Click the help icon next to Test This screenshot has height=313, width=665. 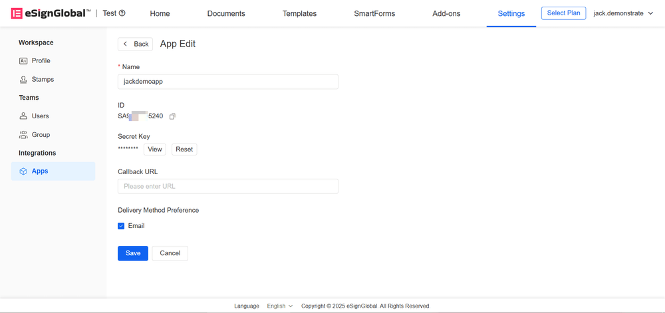coord(122,13)
